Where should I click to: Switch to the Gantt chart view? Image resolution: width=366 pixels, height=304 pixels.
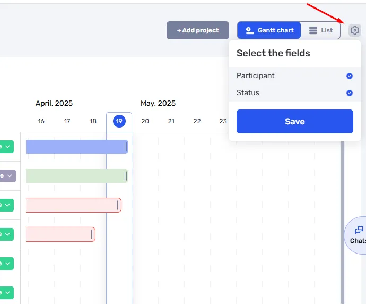click(269, 30)
